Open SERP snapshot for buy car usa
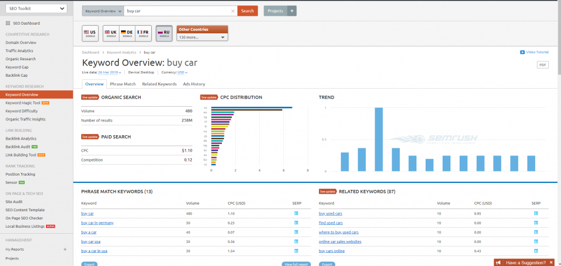 (296, 241)
